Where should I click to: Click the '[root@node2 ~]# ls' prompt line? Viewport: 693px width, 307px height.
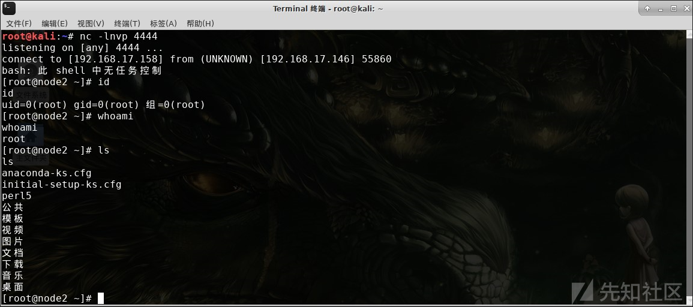(56, 150)
